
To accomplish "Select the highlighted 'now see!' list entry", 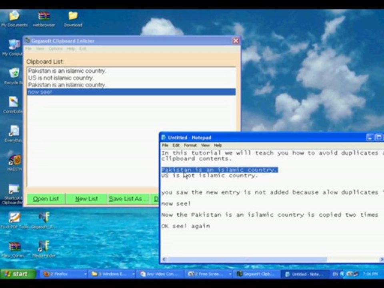I will (x=131, y=92).
